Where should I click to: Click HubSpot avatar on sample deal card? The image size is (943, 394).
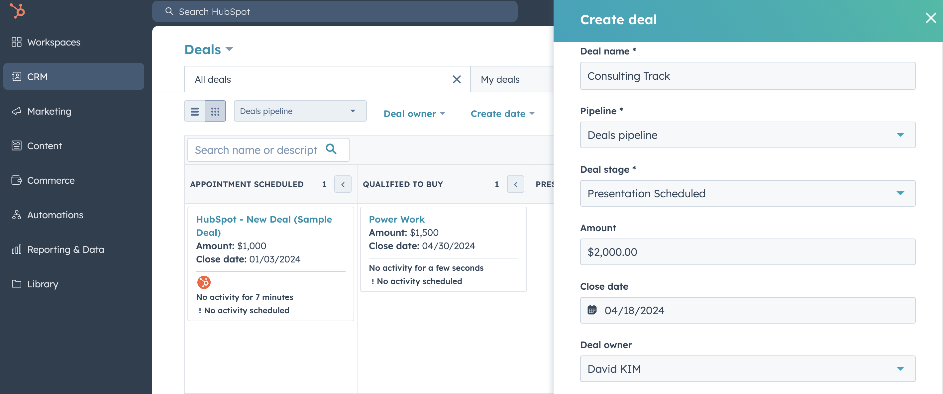tap(204, 282)
